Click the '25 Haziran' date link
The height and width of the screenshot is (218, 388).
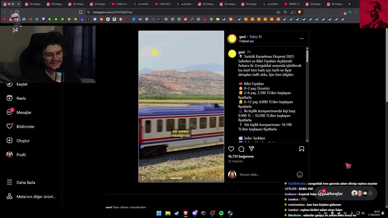[x=235, y=161]
